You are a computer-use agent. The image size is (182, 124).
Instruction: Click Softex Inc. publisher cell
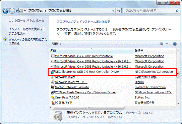142,97
